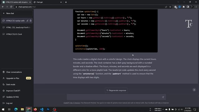Bookmark this page with the star icon
This screenshot has width=199, height=112.
point(170,7)
